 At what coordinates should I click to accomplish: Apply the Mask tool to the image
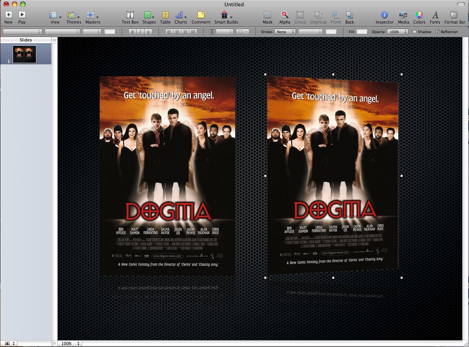[267, 18]
